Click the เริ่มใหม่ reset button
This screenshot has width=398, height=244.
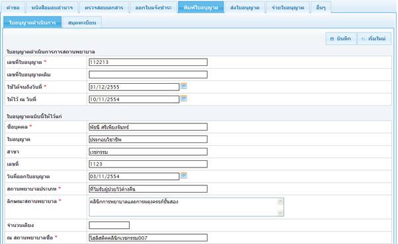click(x=374, y=39)
